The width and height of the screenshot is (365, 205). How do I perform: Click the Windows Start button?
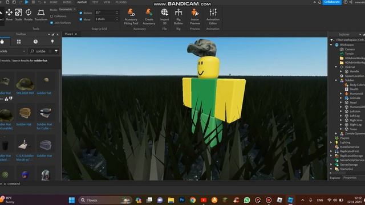[x=72, y=200]
